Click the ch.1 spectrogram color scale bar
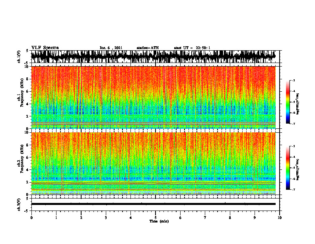Viewport: 315px width, 244px height. point(288,102)
